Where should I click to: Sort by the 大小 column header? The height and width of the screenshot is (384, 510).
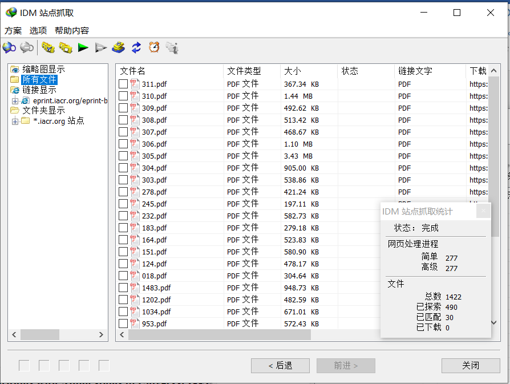309,71
